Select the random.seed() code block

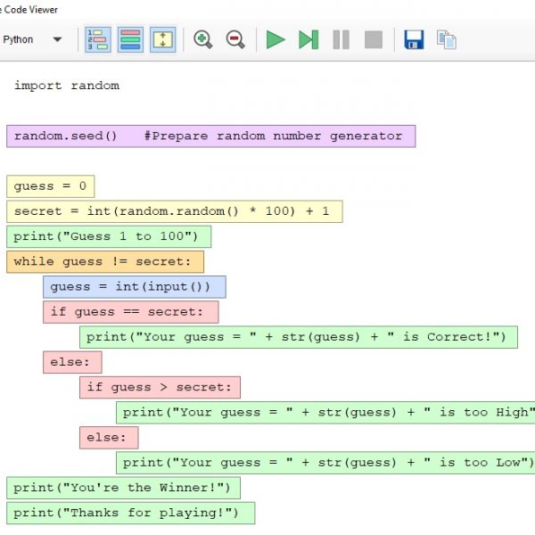tap(210, 136)
